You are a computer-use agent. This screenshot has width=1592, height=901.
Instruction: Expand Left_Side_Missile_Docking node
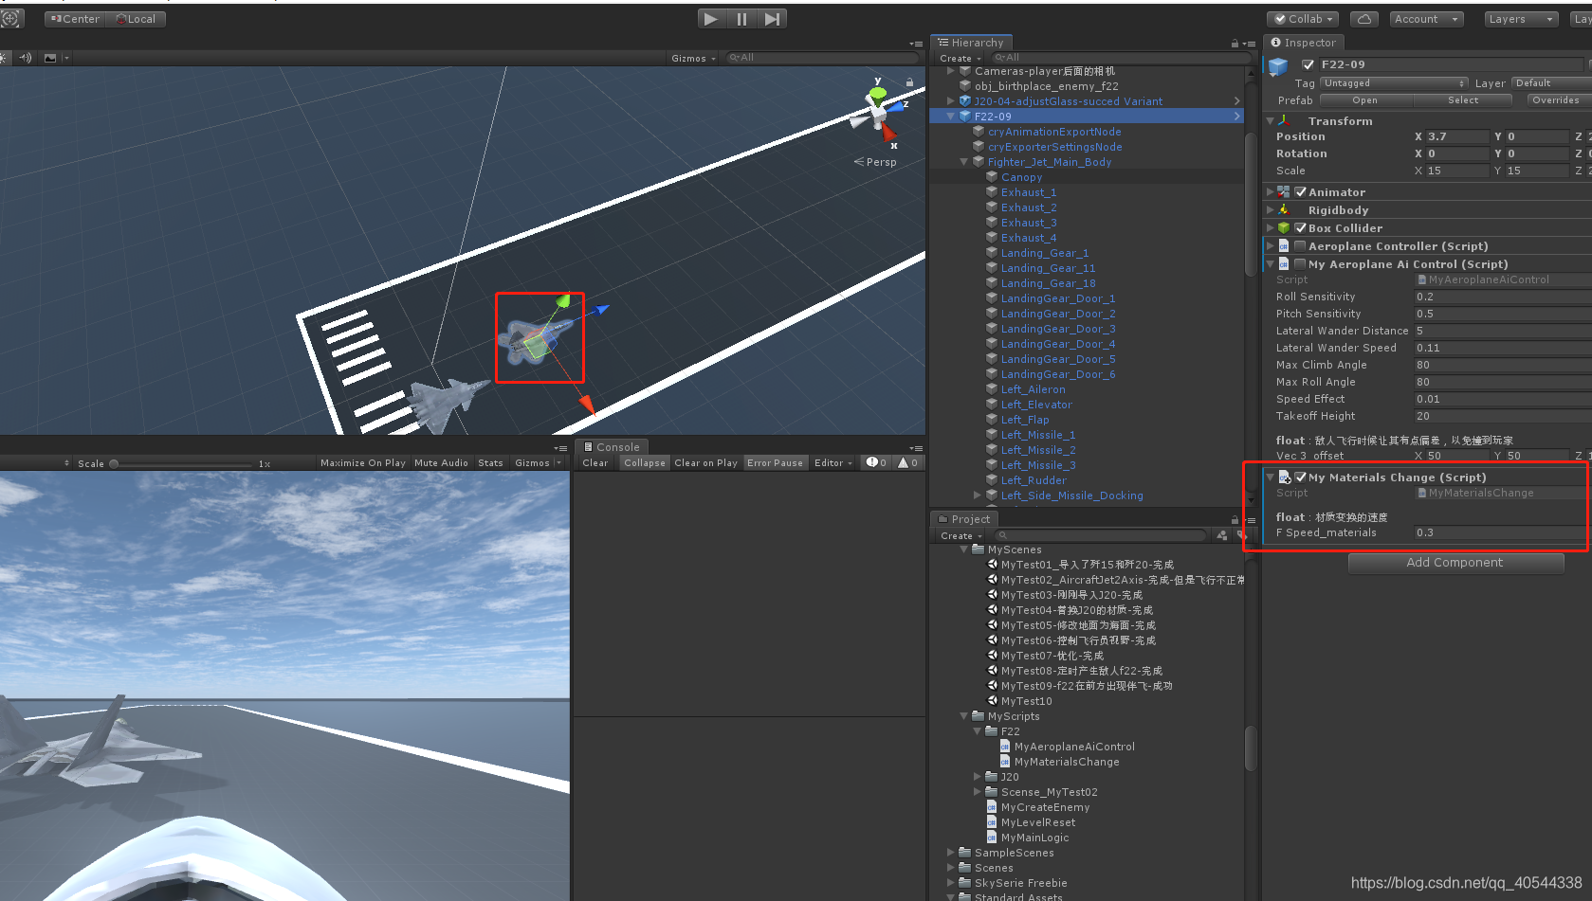tap(978, 496)
